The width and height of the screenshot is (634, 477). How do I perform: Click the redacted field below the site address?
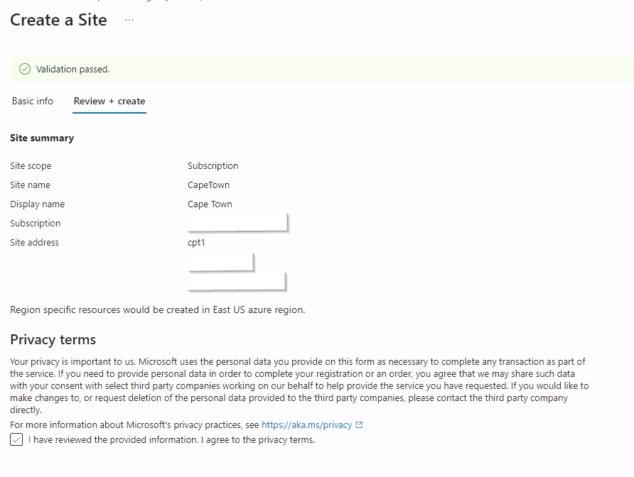pos(220,262)
